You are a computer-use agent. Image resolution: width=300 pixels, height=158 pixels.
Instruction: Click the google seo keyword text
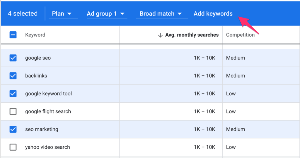pos(38,58)
